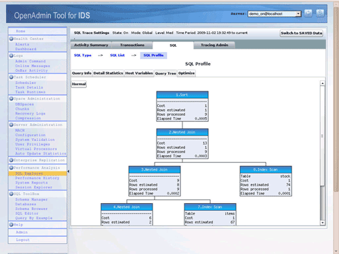The height and width of the screenshot is (254, 339).
Task: Open Scheduler under Task Scheduler
Action: coord(26,83)
